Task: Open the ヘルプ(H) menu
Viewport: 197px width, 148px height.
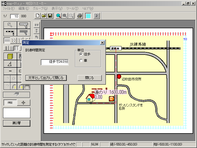Action: (x=88, y=8)
